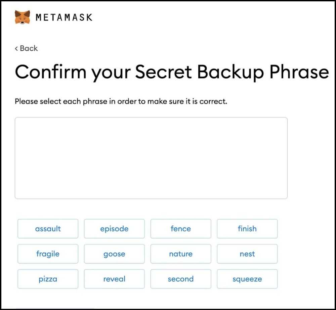Click the METAMASK wordmark text
The image size is (336, 310).
[x=64, y=17]
